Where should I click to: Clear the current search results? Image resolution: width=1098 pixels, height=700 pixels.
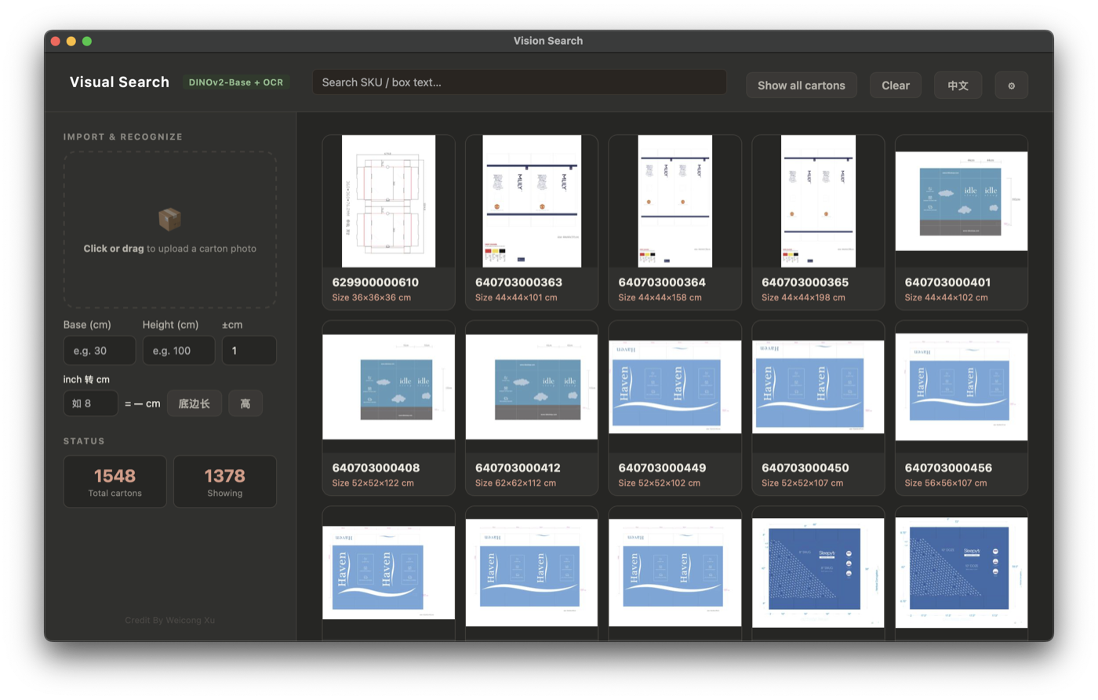click(x=895, y=86)
